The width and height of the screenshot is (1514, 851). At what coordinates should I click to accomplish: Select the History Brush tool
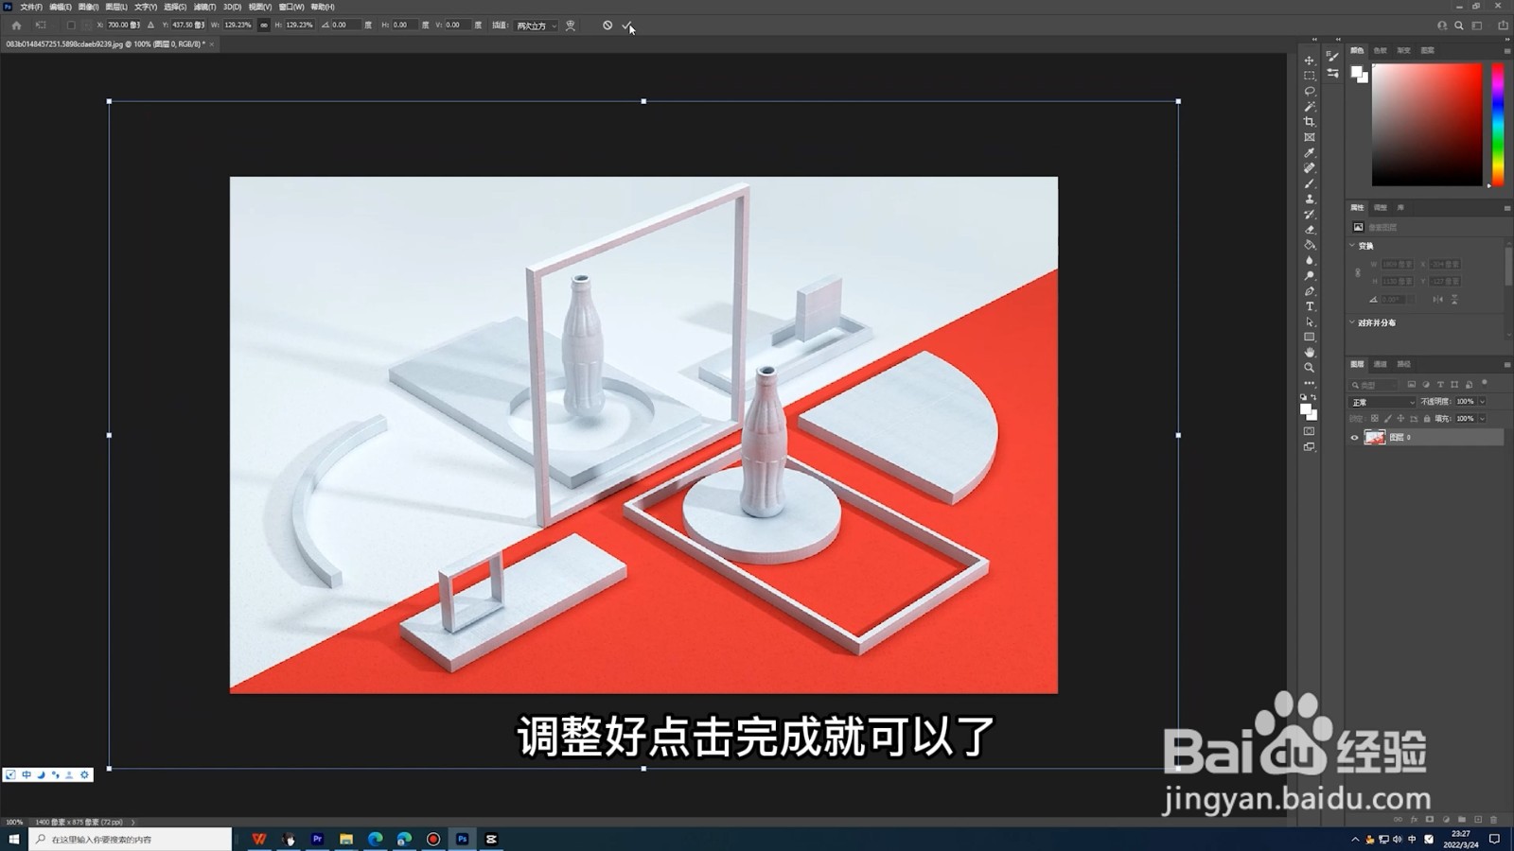(1310, 215)
